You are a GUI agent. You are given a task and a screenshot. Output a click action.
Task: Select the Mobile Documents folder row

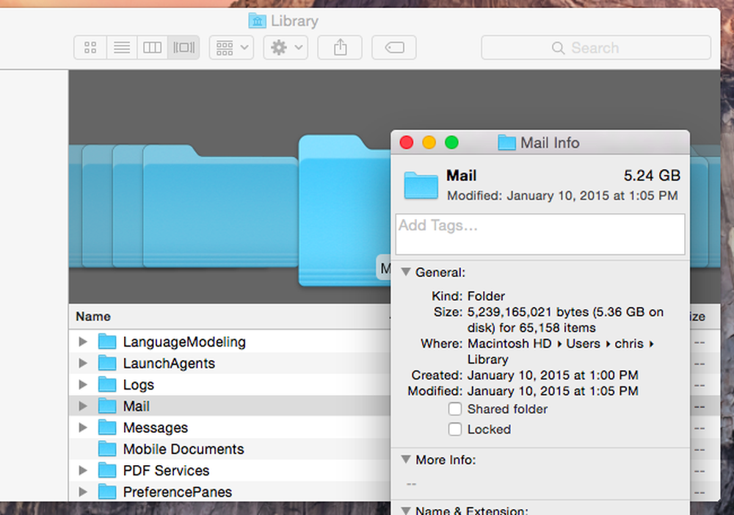coord(229,449)
